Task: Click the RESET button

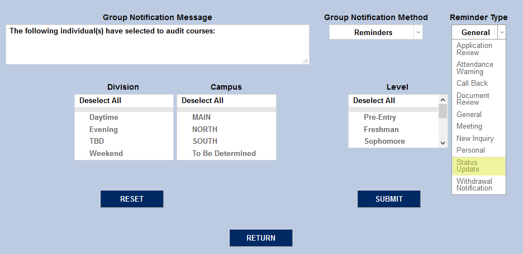Action: 132,199
